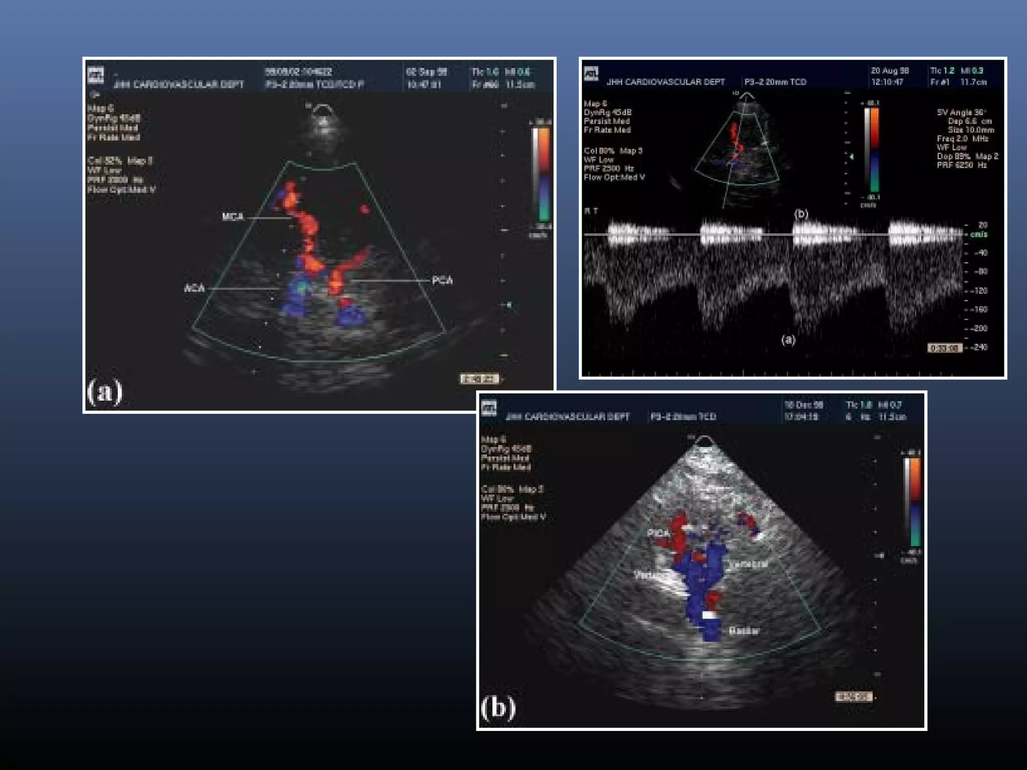This screenshot has height=770, width=1027.
Task: Click the timer box beside the -240 velocity mark
Action: [x=944, y=348]
